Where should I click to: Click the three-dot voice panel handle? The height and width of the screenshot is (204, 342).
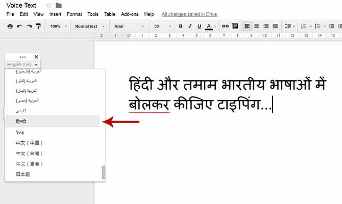click(22, 57)
